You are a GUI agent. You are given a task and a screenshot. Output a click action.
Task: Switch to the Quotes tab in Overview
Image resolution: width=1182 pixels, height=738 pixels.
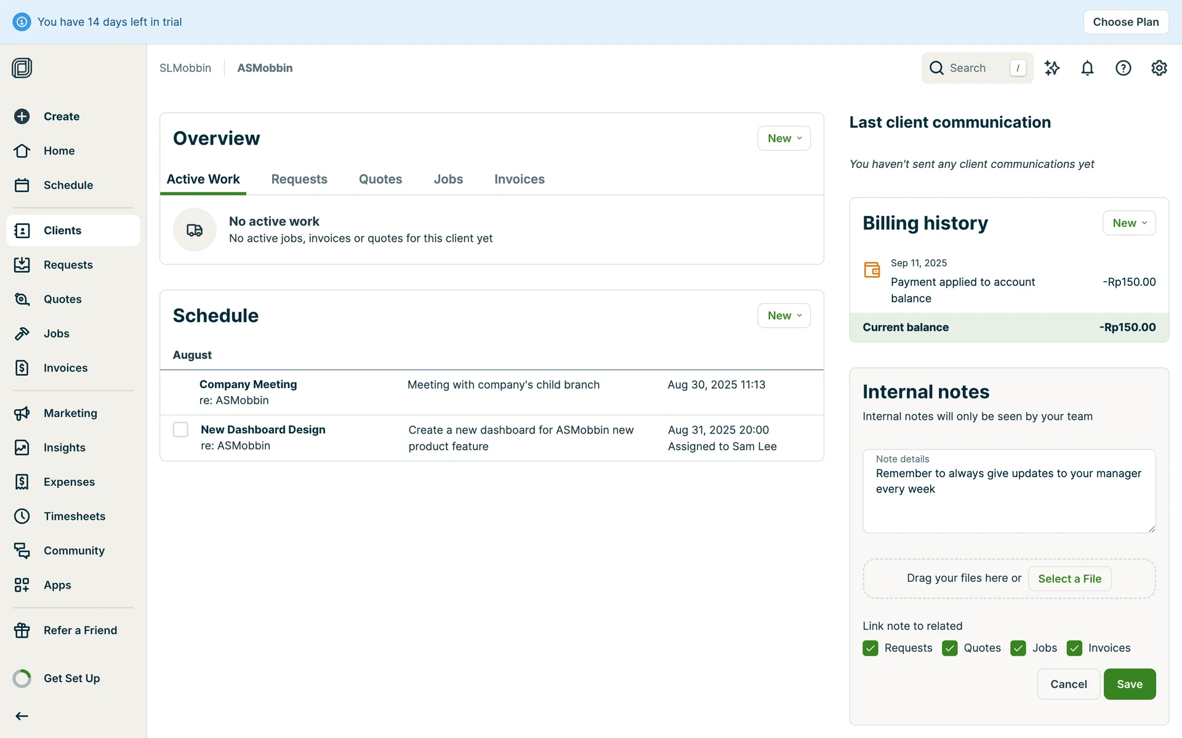[380, 179]
